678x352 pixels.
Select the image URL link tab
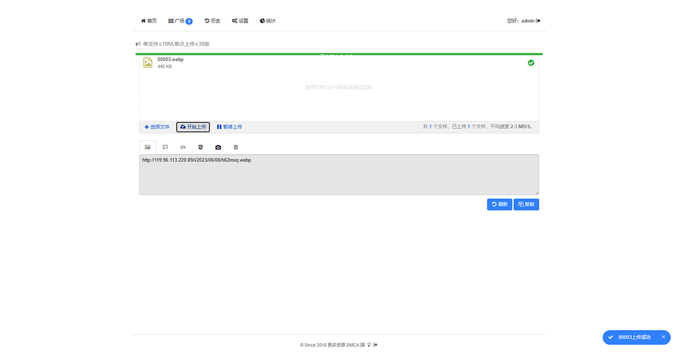[x=148, y=148]
